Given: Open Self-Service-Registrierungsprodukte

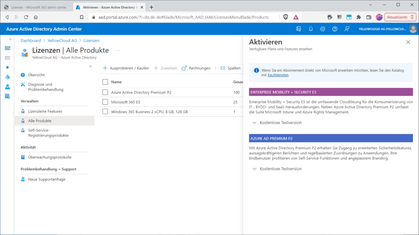Looking at the screenshot, I should click(x=48, y=133).
